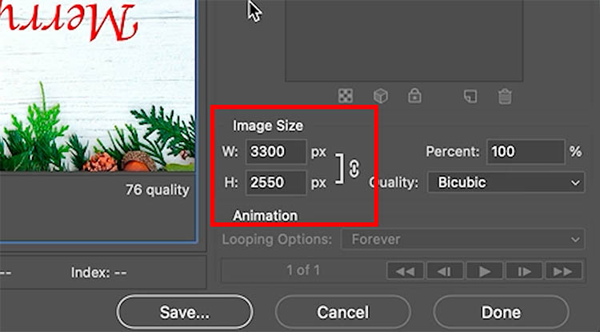Click the "76 quality" text
Image resolution: width=600 pixels, height=332 pixels.
(x=158, y=190)
